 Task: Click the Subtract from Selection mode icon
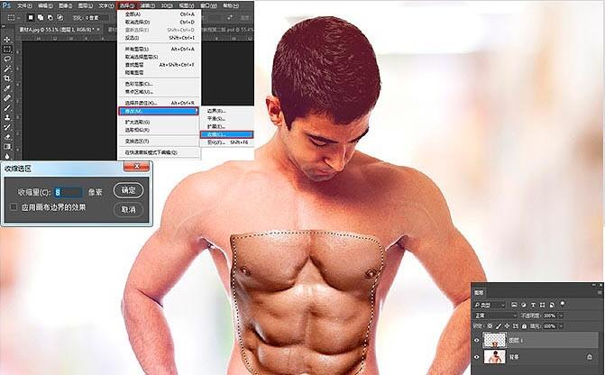click(x=50, y=17)
